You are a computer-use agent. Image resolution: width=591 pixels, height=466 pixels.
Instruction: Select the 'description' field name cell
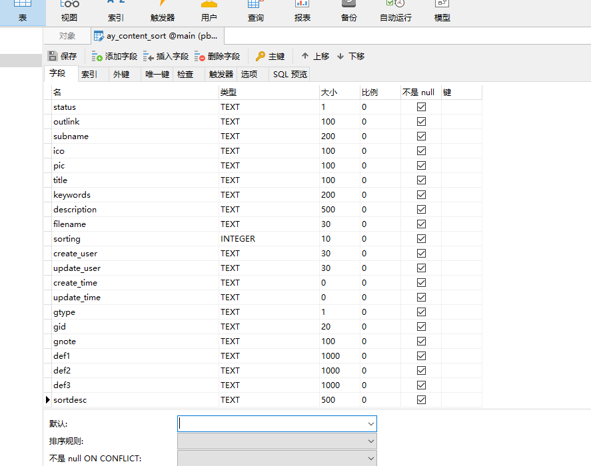[135, 210]
